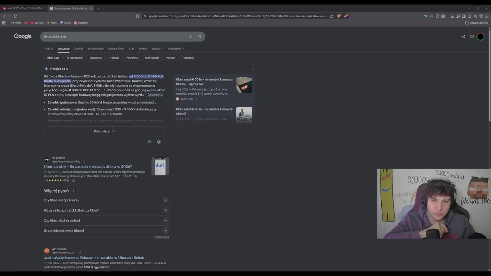This screenshot has height=276, width=491.
Task: Expand question 'Czy Uber jest opłacalny?'
Action: coord(106,200)
